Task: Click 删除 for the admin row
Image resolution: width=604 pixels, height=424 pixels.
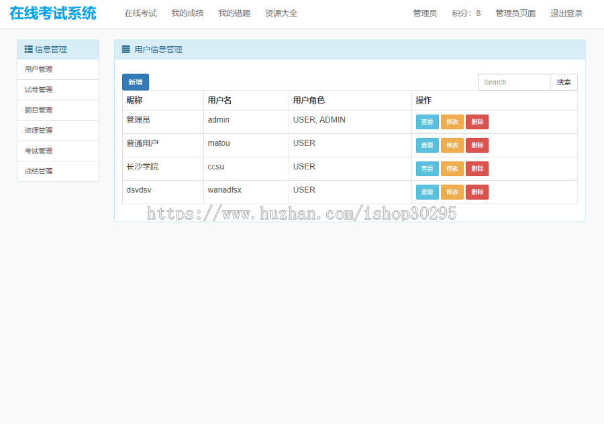Action: coord(477,122)
